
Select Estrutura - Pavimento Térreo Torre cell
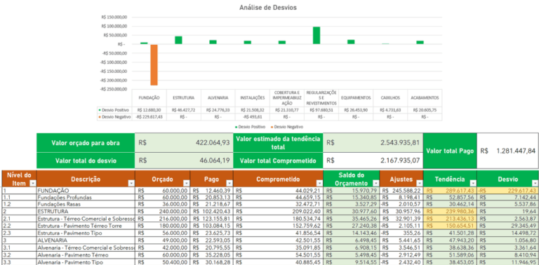coord(86,226)
